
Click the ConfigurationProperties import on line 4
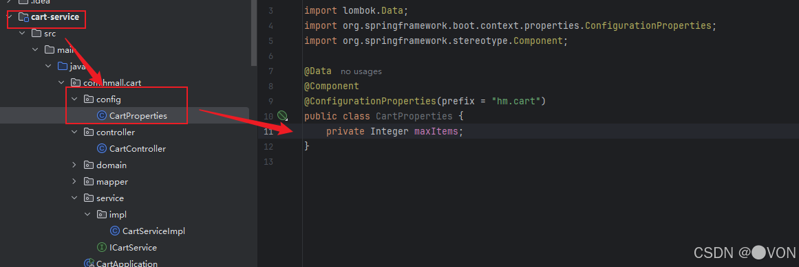click(648, 25)
